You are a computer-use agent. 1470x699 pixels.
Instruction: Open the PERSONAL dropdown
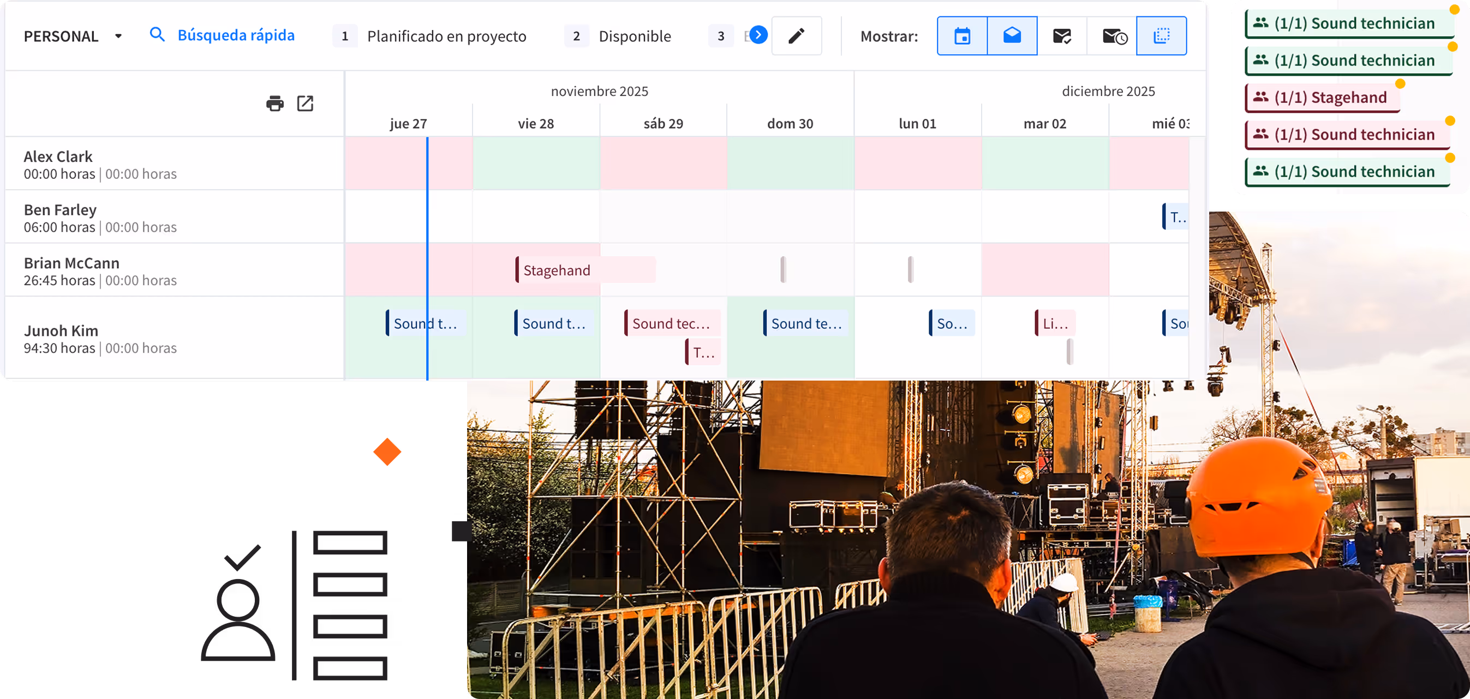(x=73, y=36)
